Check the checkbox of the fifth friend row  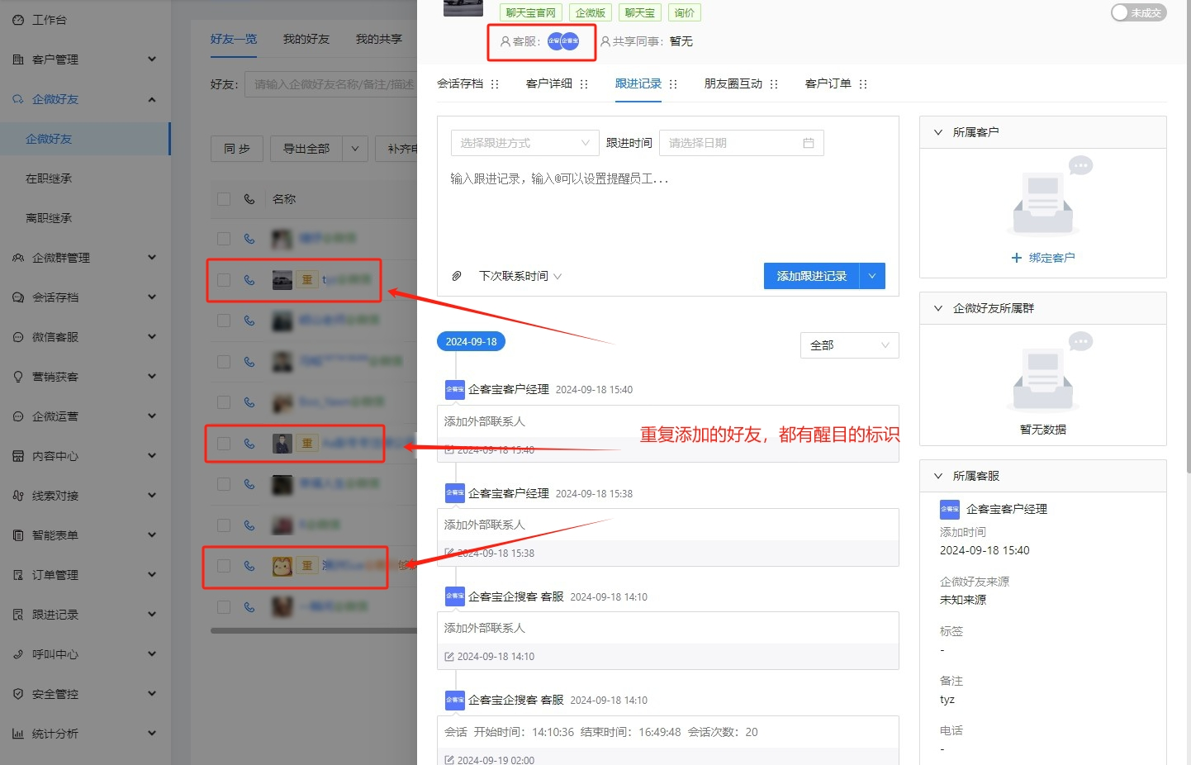click(x=224, y=402)
